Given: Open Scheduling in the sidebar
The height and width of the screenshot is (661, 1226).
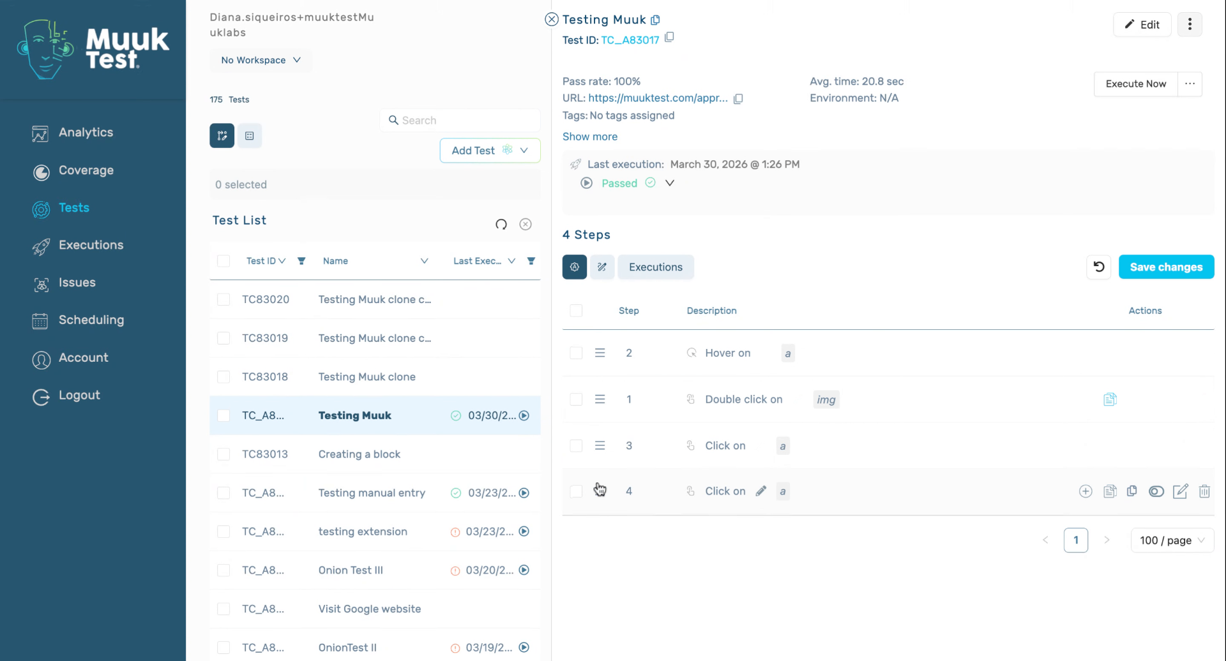Looking at the screenshot, I should tap(91, 320).
